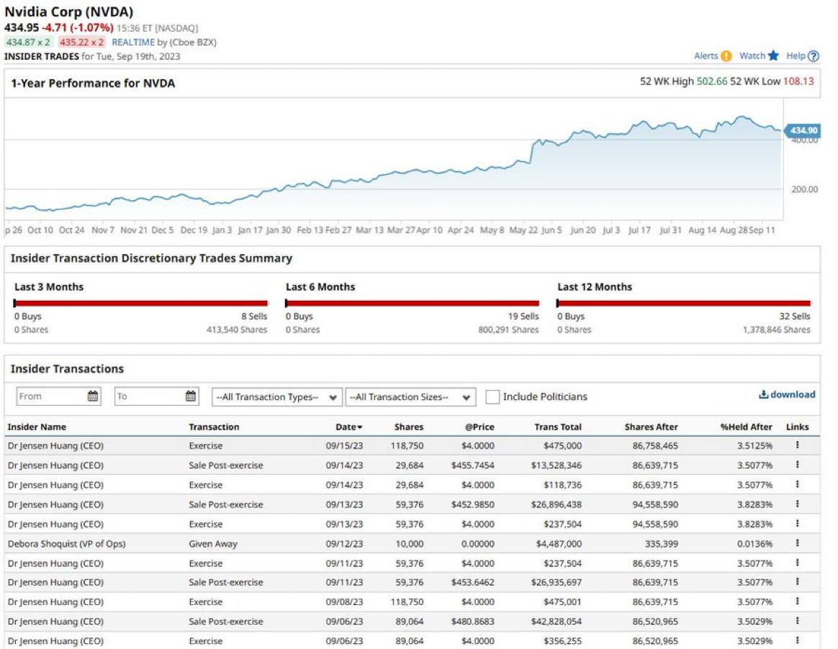The height and width of the screenshot is (649, 838).
Task: Open links menu for 09/15/23 Exercise row
Action: (797, 445)
